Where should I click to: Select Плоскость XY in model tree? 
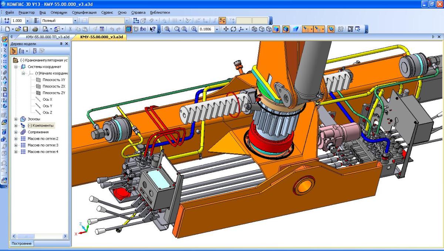(54, 80)
